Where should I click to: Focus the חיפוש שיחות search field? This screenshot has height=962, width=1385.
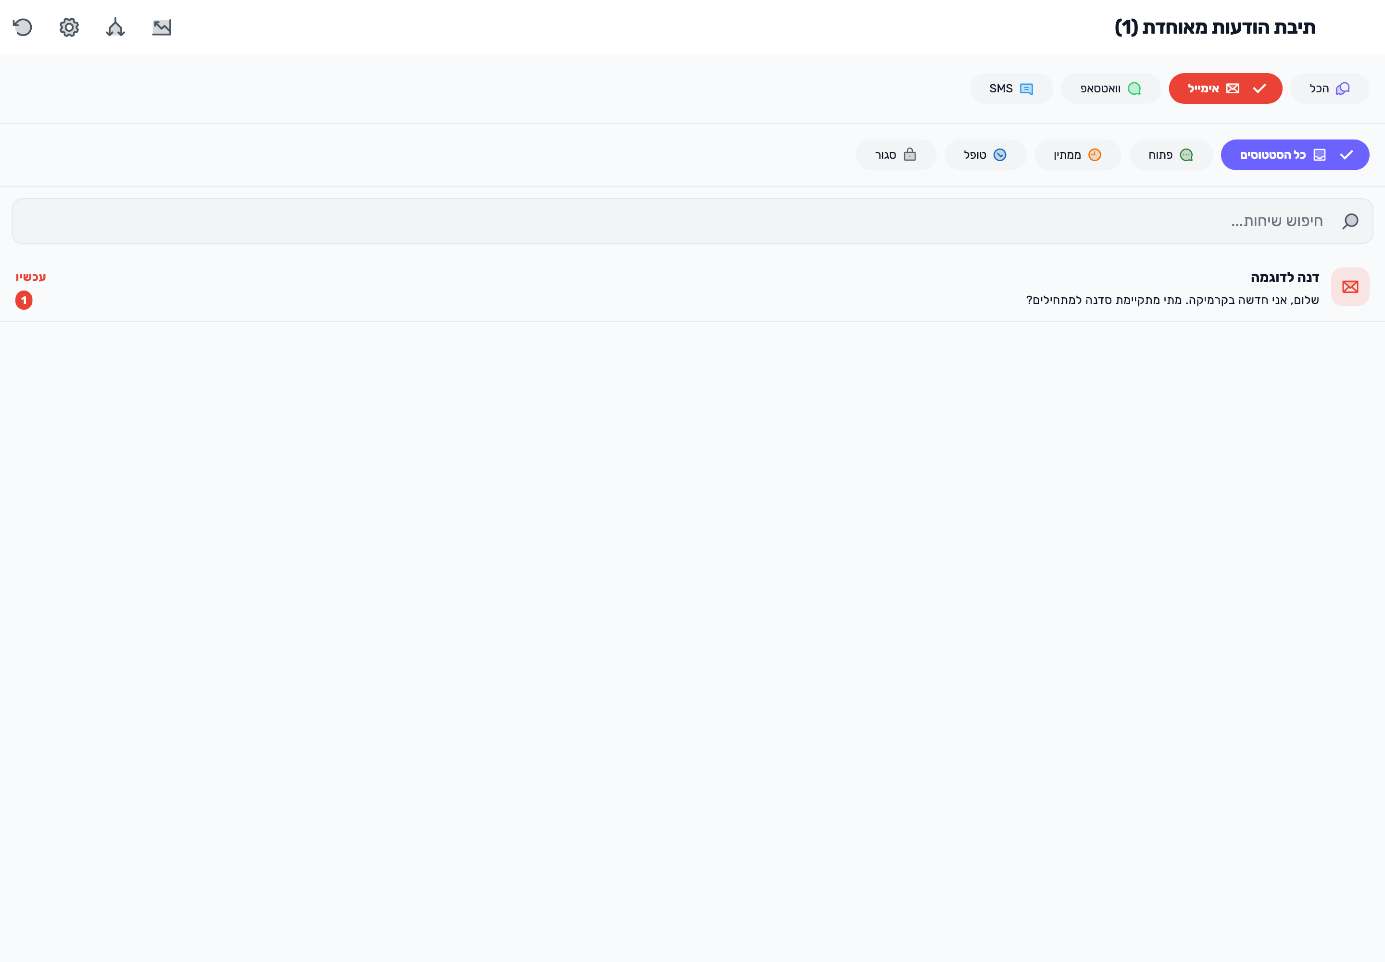[x=692, y=221]
